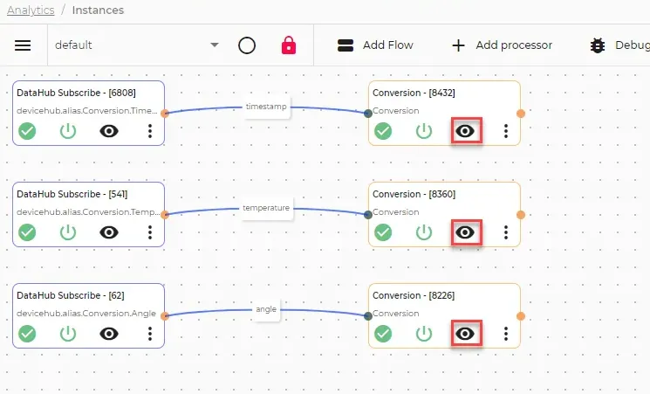Select the DataHub Subscribe - [541] title
Screen dimensions: 650x394
coord(72,194)
